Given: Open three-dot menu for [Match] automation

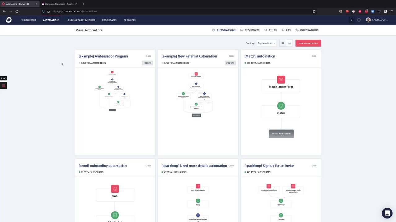Looking at the screenshot, I should (x=314, y=56).
